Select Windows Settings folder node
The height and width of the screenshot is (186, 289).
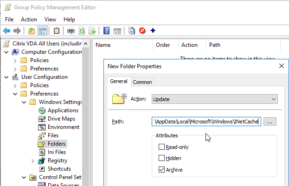tap(60, 102)
